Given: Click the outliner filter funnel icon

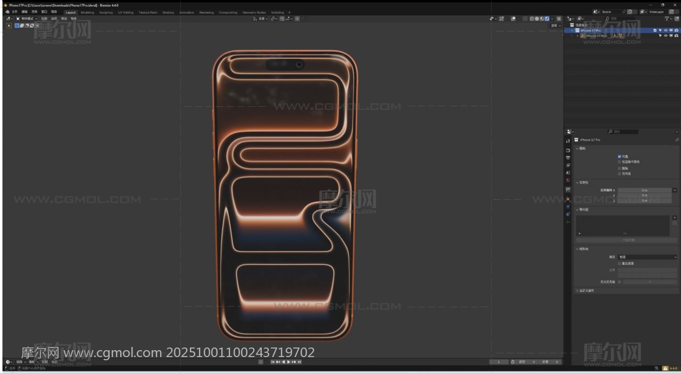Looking at the screenshot, I should 667,19.
